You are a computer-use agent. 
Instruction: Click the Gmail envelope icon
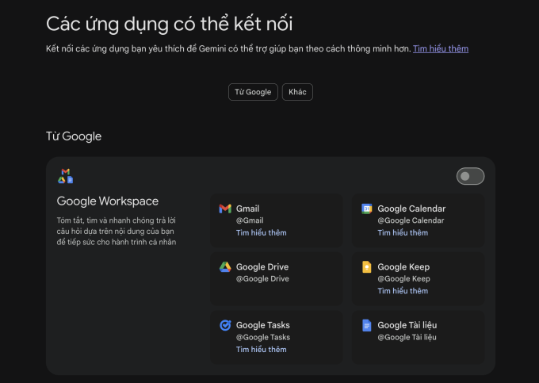click(225, 209)
